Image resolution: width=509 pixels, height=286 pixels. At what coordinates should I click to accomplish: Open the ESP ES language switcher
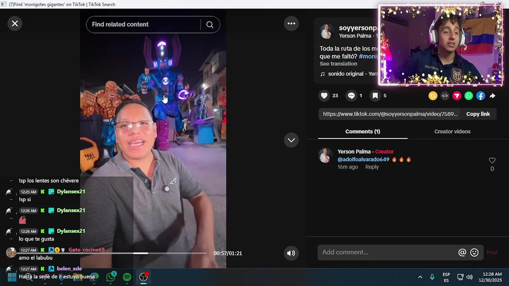pyautogui.click(x=446, y=277)
